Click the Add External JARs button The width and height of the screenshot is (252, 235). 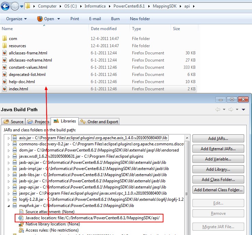tap(218, 149)
